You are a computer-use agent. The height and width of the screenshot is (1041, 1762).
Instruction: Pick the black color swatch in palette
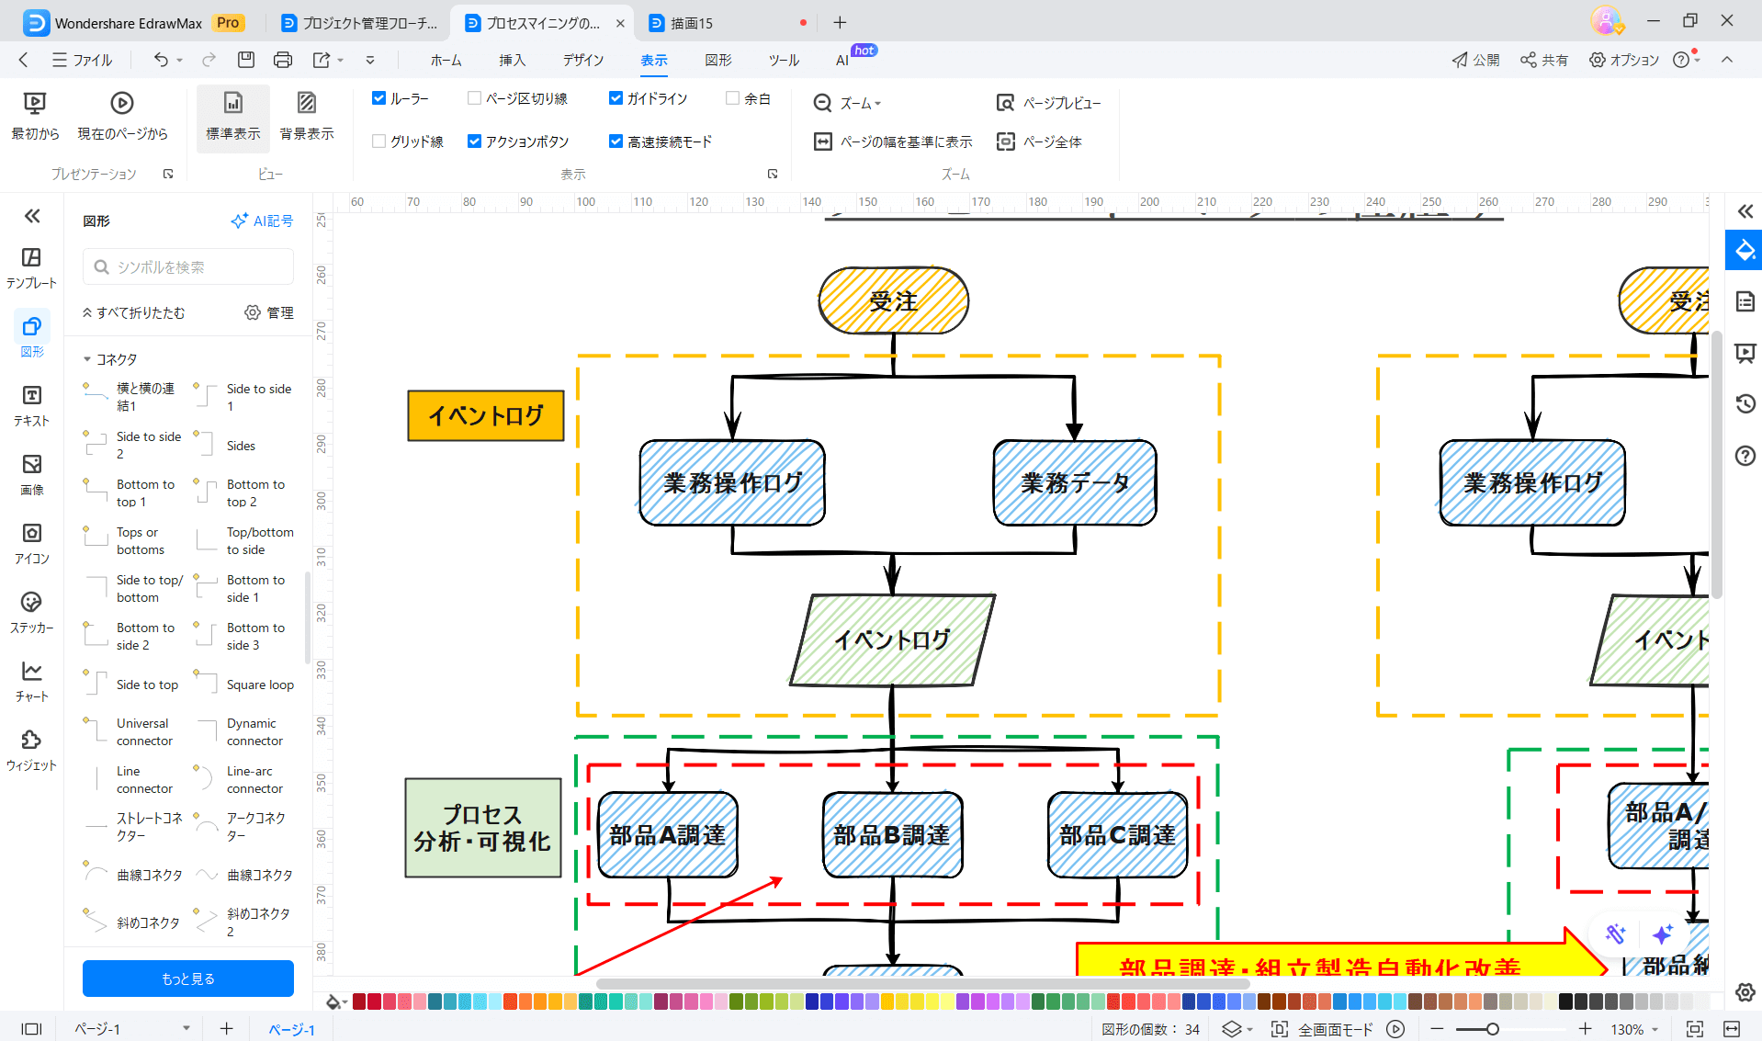click(1566, 1001)
